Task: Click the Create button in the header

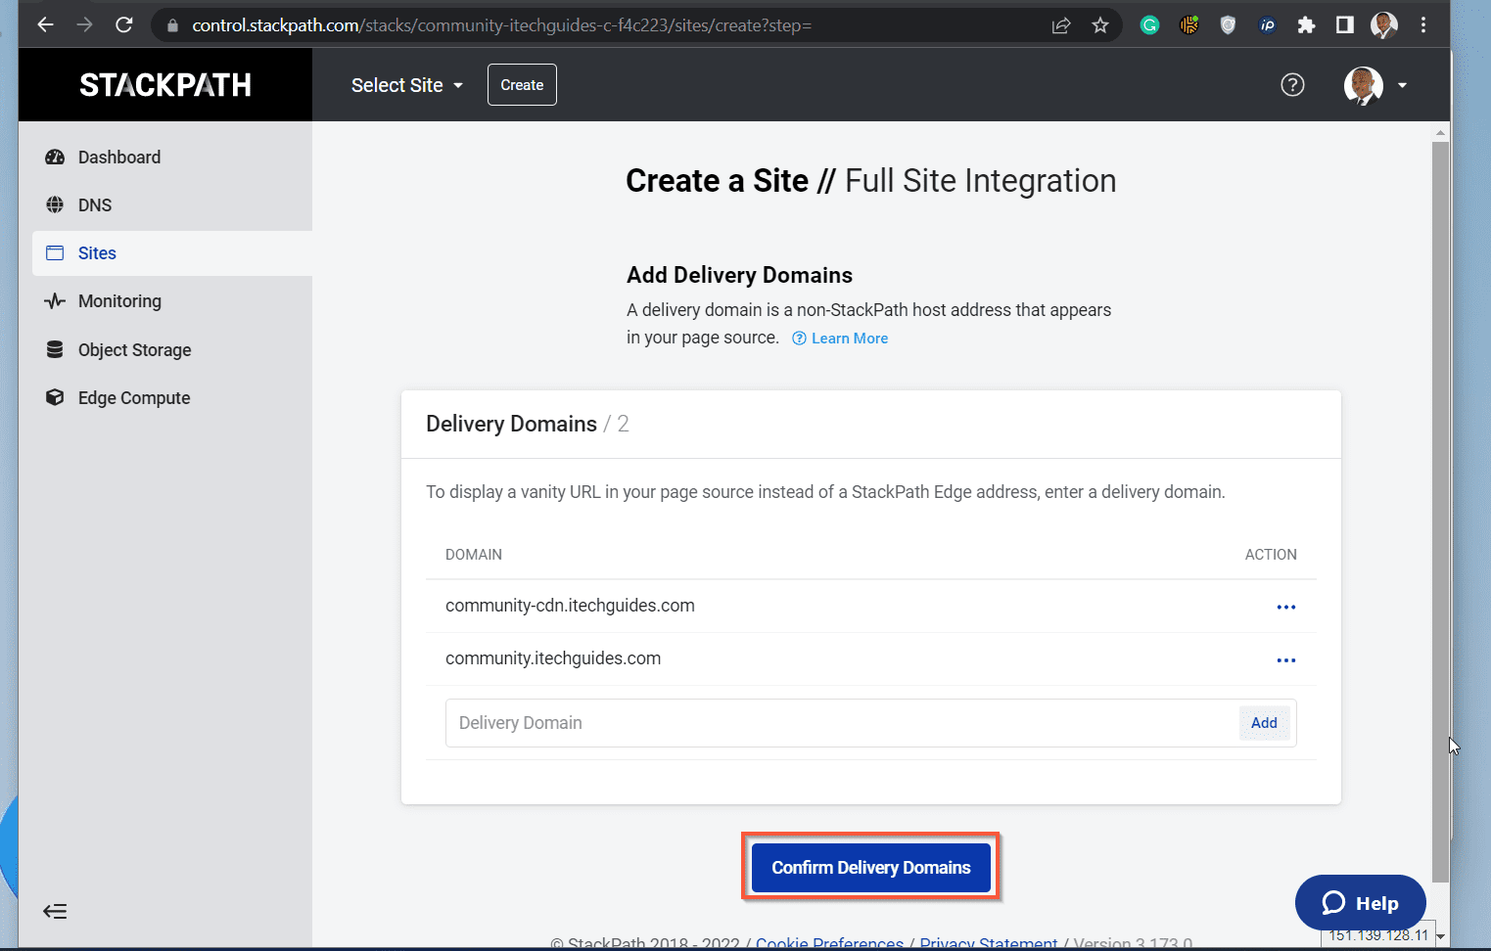Action: pos(522,85)
